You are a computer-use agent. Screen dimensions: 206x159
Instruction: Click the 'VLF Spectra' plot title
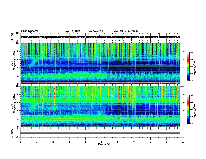(x=29, y=31)
